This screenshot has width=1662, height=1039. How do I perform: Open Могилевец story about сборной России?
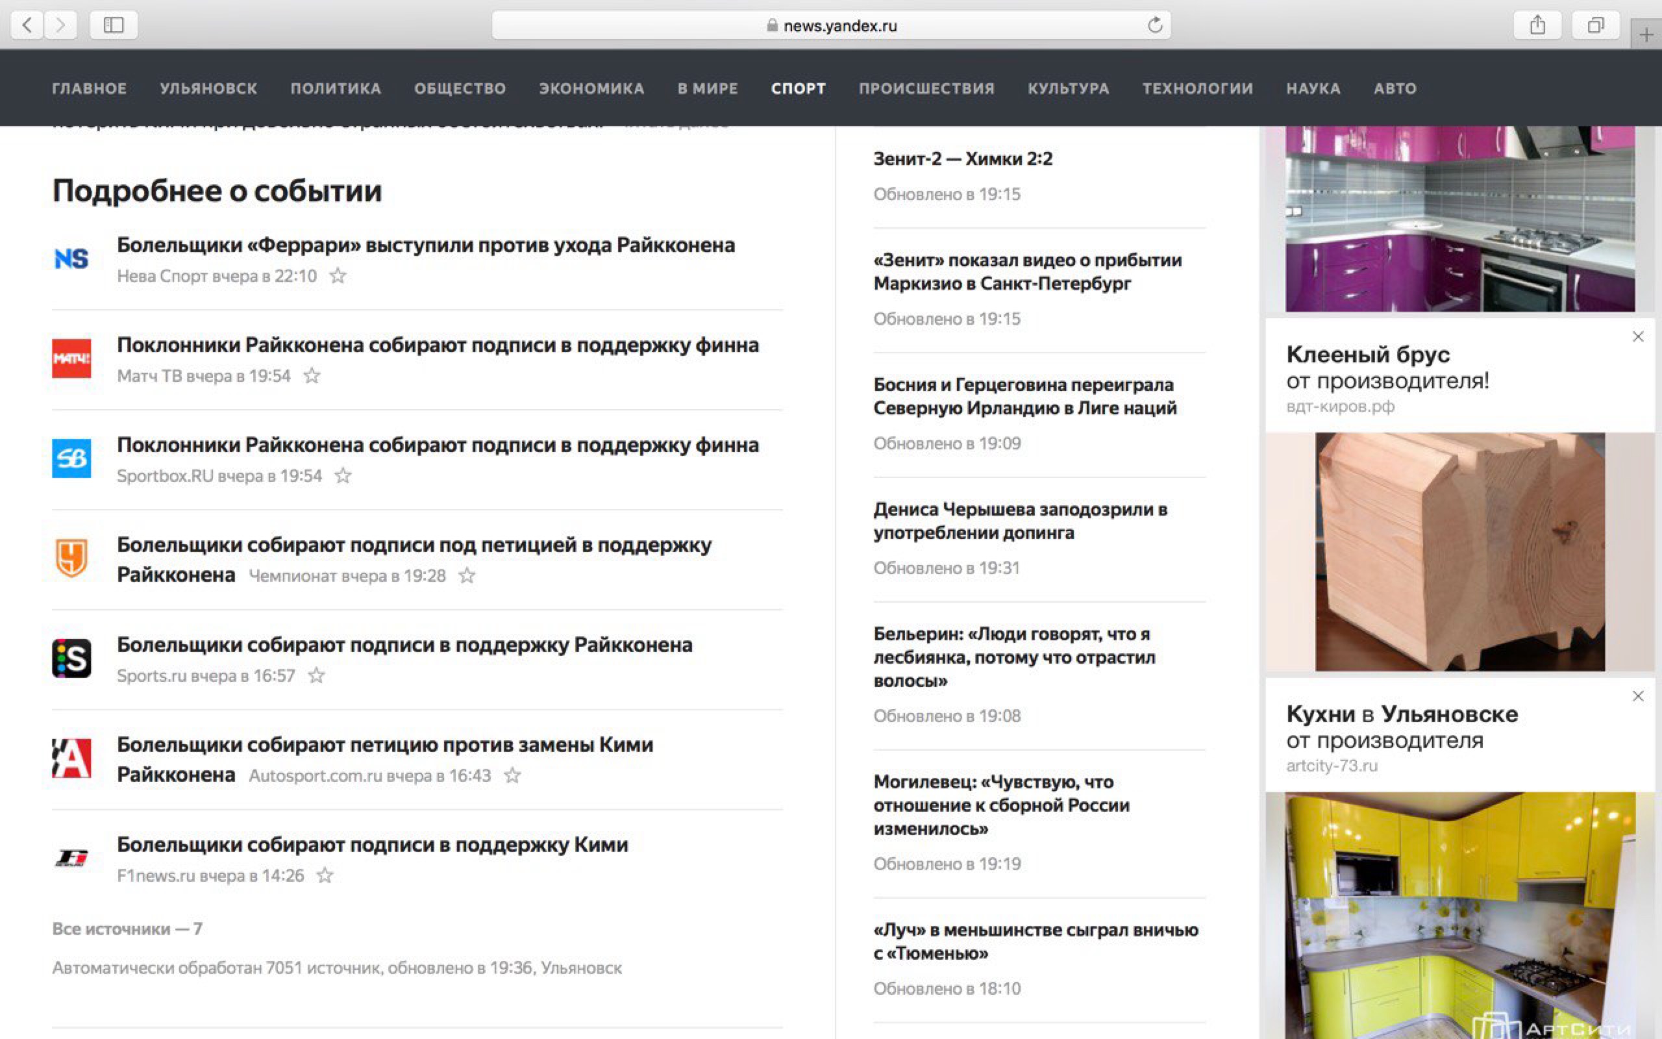pyautogui.click(x=1001, y=805)
